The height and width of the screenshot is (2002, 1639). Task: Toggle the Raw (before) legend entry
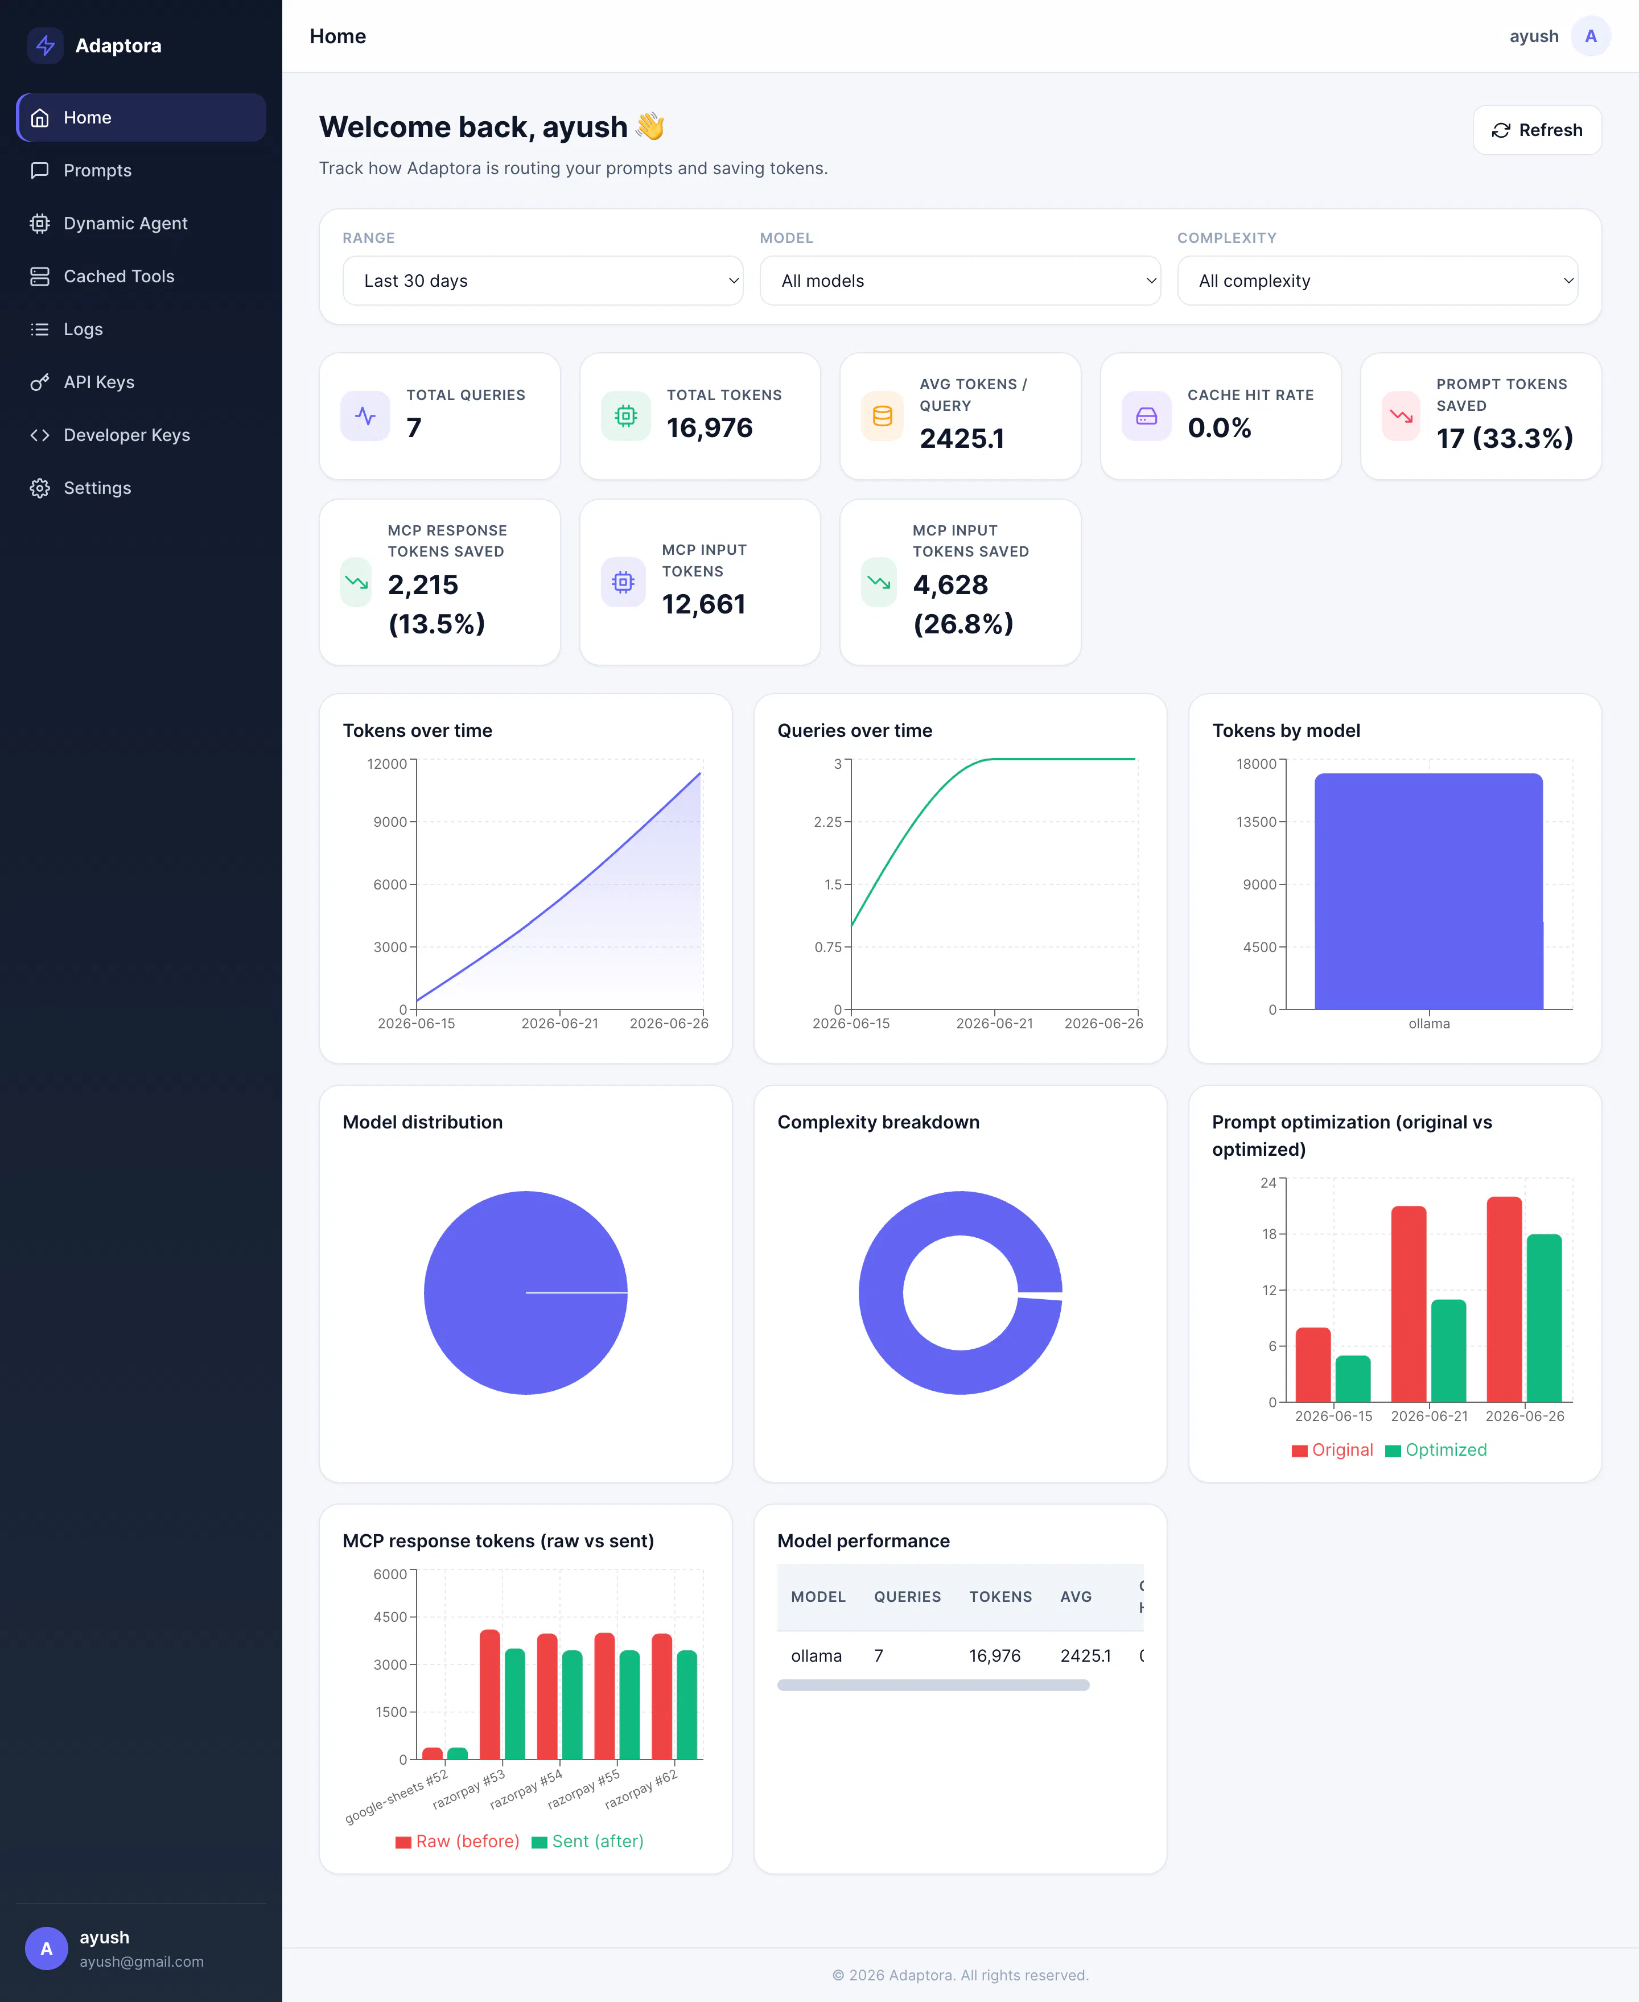point(458,1842)
